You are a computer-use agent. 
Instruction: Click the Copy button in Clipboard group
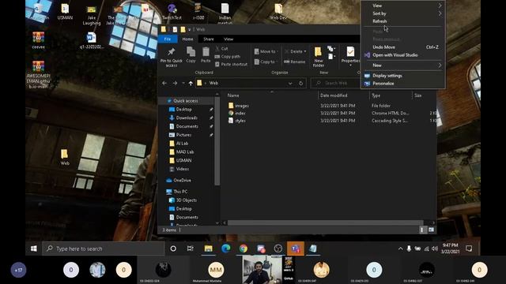pos(191,54)
